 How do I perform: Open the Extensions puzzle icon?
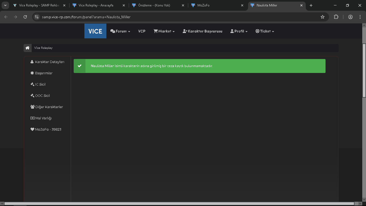336,17
